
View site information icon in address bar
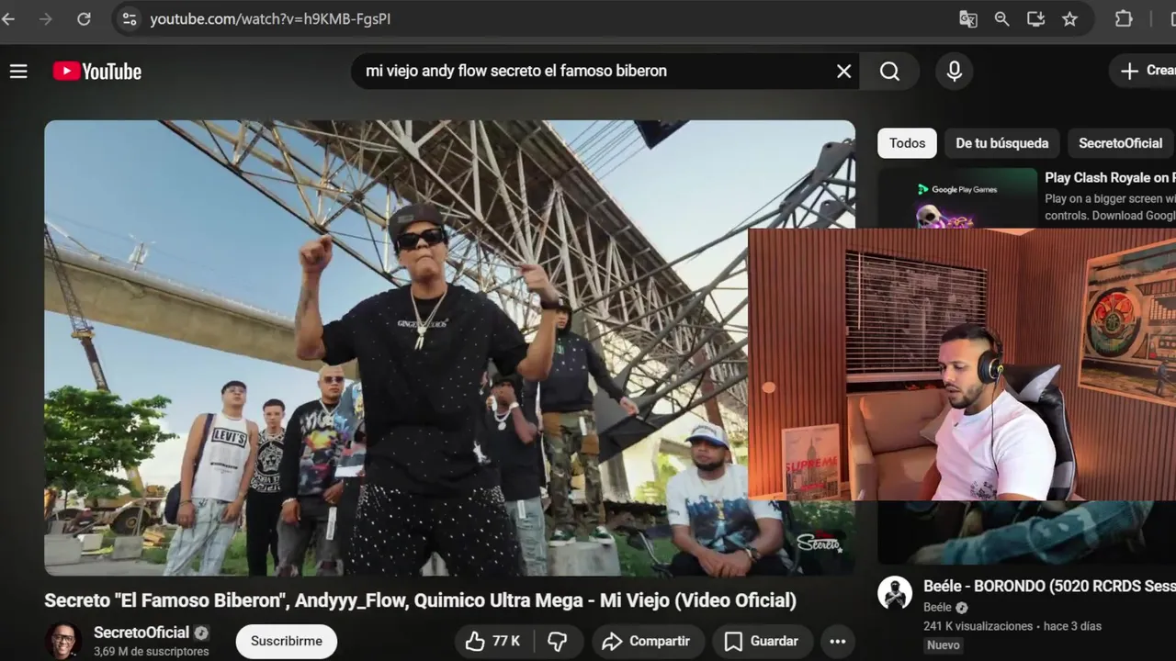[130, 18]
